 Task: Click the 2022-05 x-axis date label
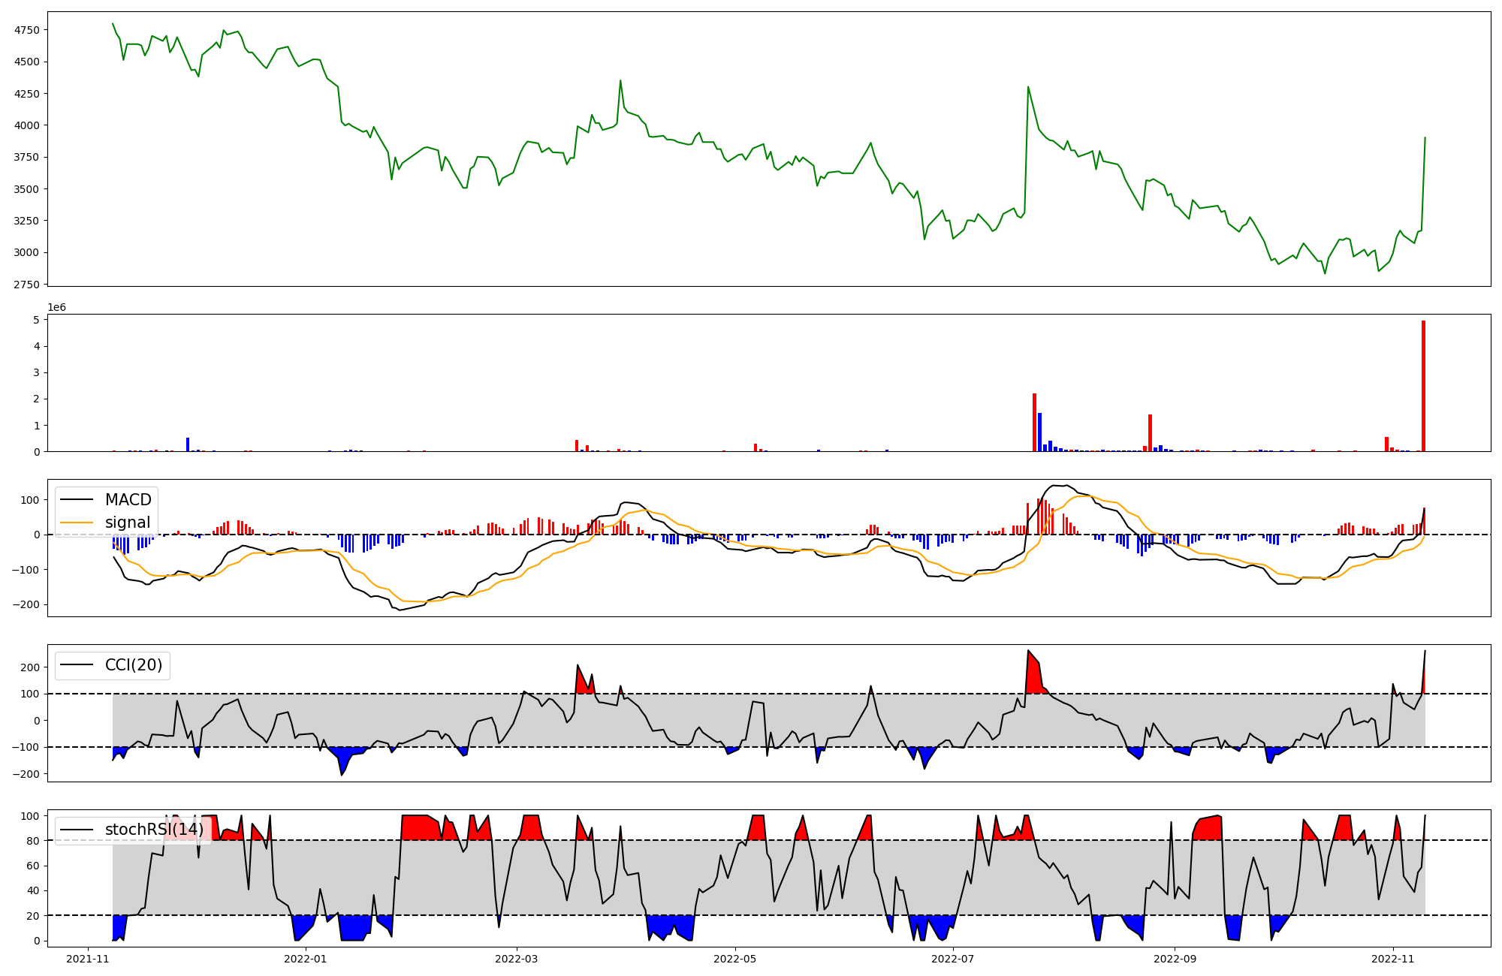tap(735, 959)
